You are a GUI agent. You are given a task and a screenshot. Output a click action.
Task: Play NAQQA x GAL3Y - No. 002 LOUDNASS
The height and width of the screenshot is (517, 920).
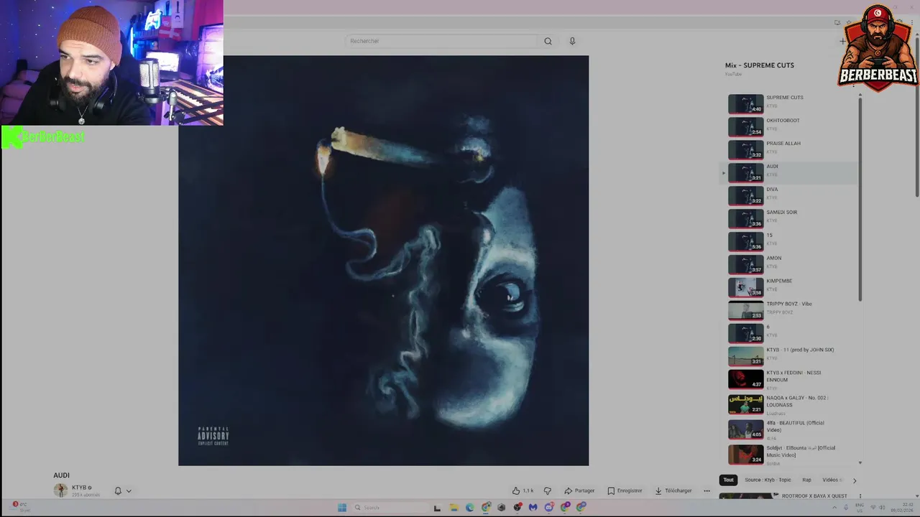(791, 404)
